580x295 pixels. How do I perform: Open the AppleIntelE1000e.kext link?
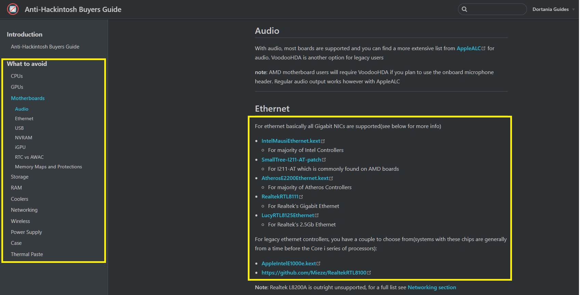(289, 264)
